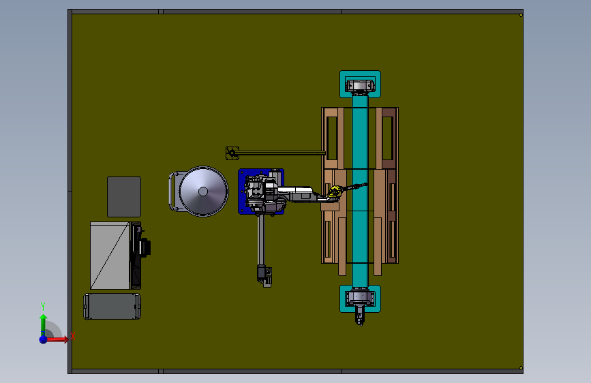Select the small square post base left of the long bar
The width and height of the screenshot is (591, 383).
click(x=232, y=153)
